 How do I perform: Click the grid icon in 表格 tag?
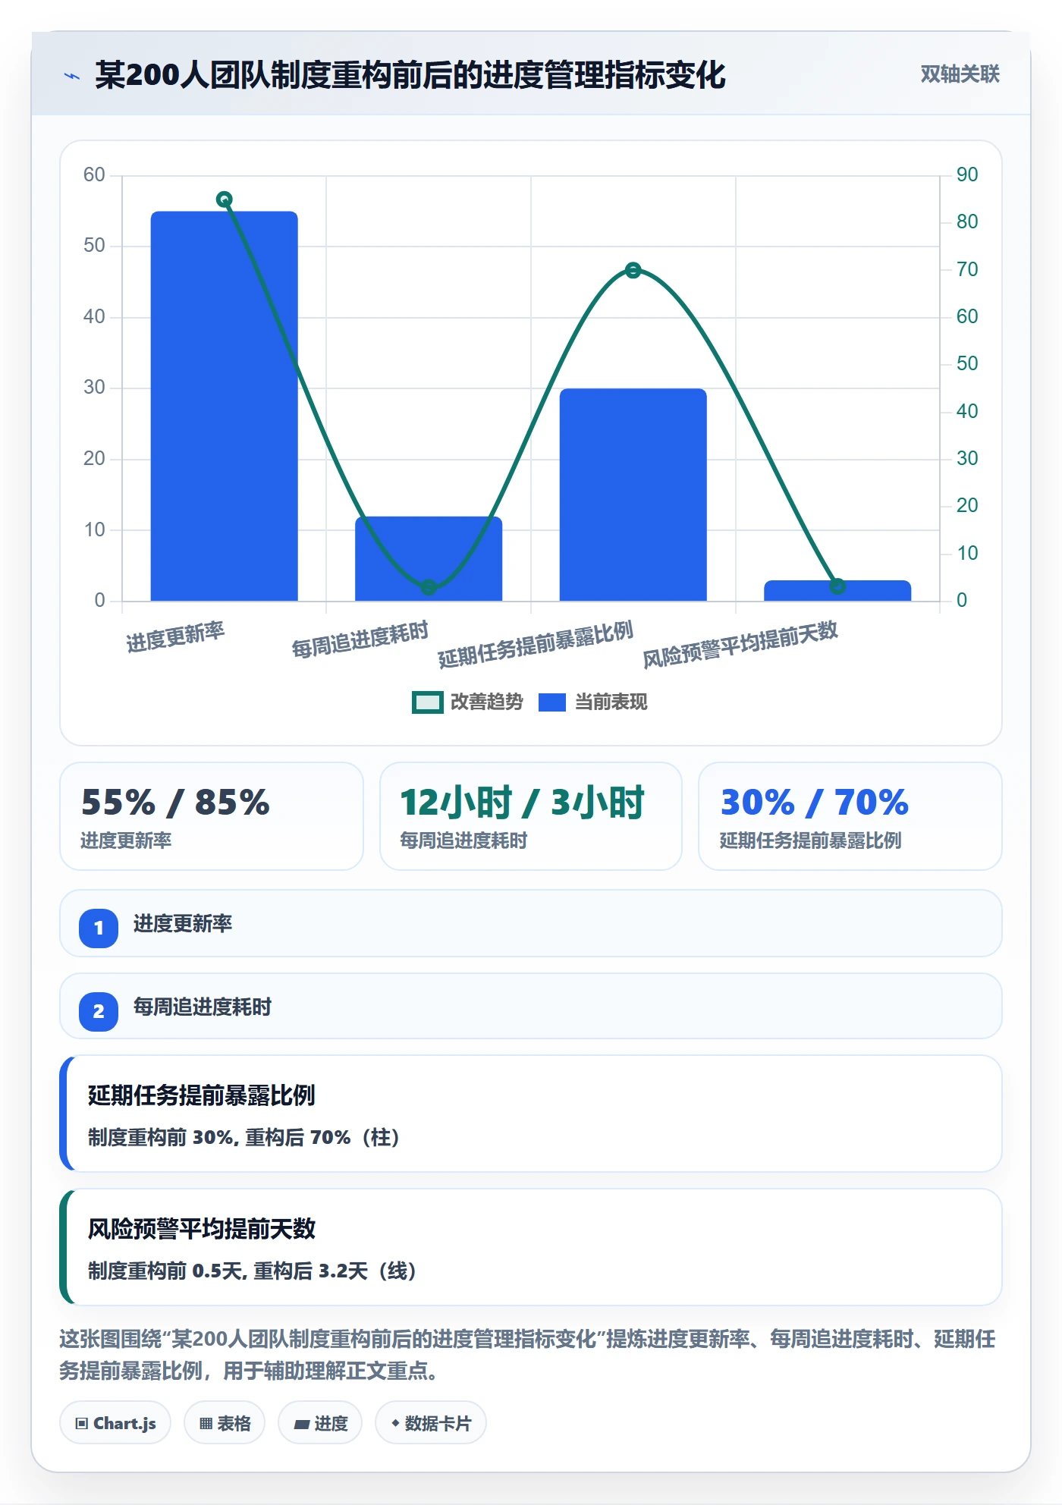coord(206,1424)
